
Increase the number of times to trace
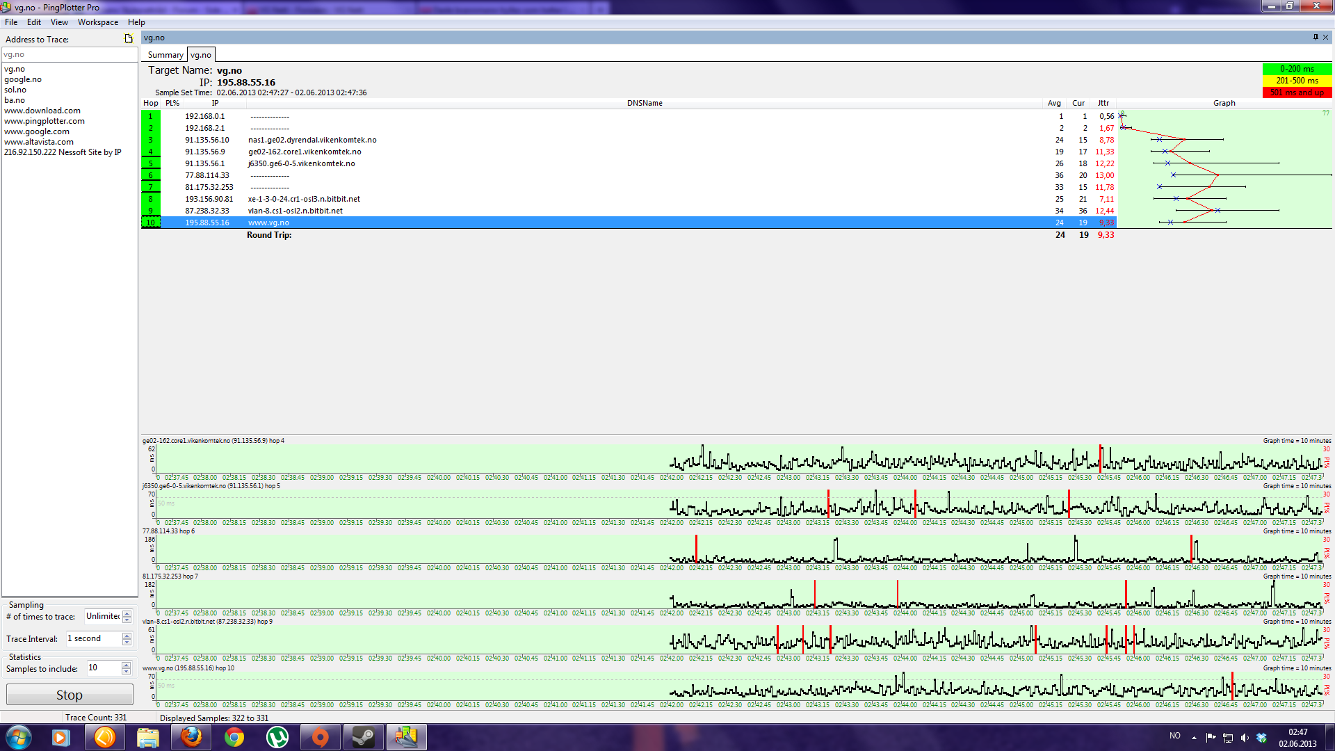click(x=127, y=613)
